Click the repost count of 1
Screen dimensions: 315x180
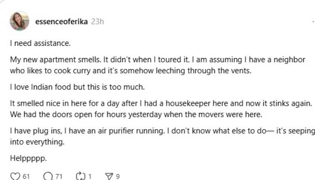(x=90, y=176)
